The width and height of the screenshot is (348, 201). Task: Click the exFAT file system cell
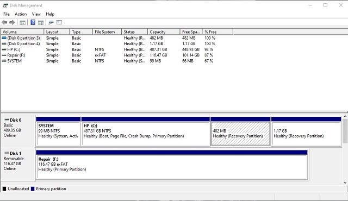point(100,55)
